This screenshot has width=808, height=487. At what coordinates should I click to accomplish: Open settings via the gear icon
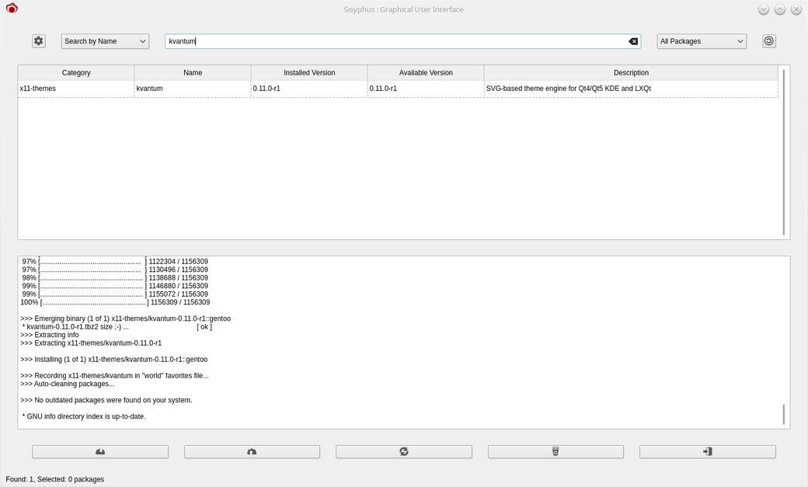pos(39,41)
